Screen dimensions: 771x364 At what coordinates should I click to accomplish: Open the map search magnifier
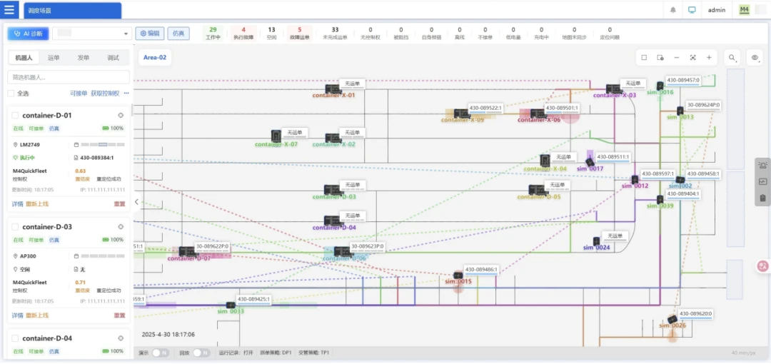click(732, 58)
